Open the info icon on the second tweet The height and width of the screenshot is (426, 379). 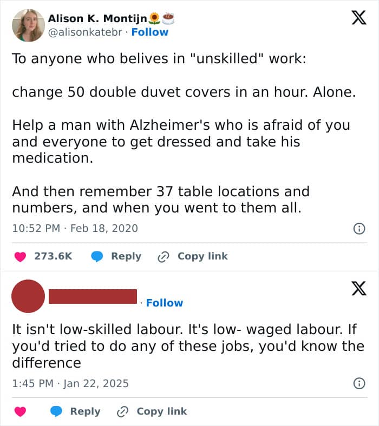pyautogui.click(x=358, y=384)
